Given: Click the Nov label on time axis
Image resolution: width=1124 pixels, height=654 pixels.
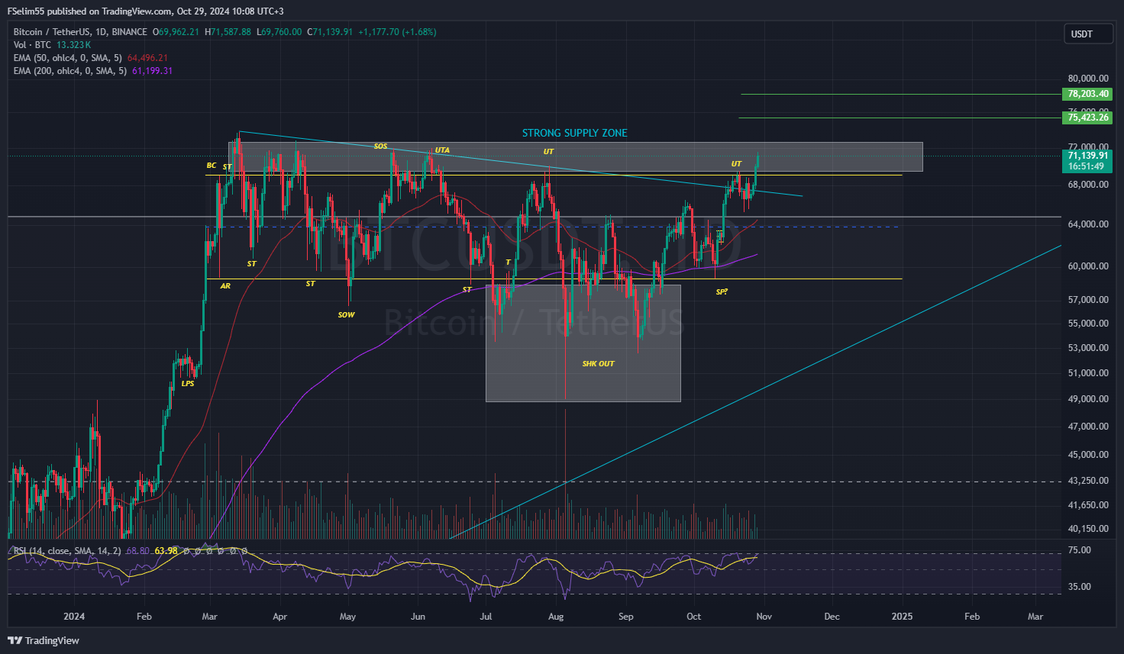Looking at the screenshot, I should point(764,617).
